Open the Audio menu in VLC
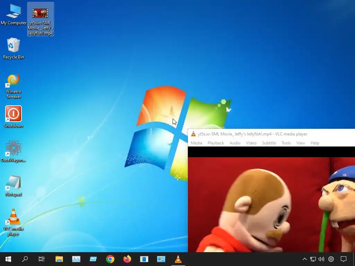355x266 pixels. (235, 143)
